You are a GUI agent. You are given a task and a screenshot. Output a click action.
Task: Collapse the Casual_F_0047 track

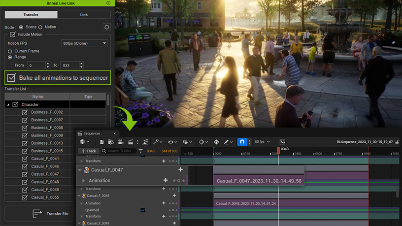click(x=80, y=170)
